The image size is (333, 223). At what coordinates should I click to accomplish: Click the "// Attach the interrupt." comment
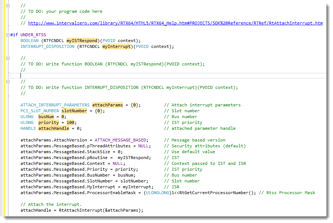click(x=51, y=204)
